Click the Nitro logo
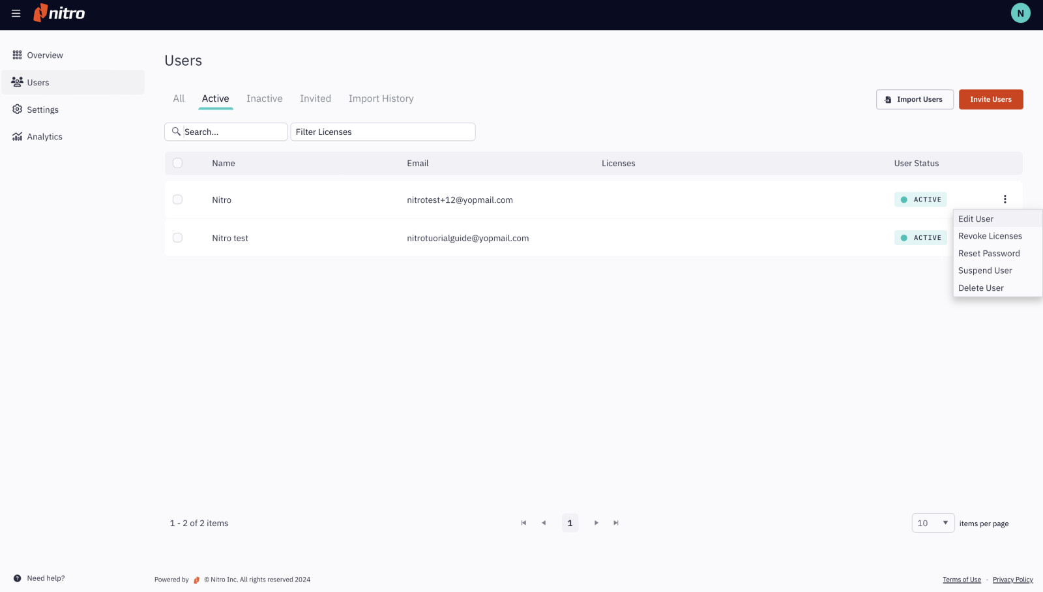 coord(59,13)
